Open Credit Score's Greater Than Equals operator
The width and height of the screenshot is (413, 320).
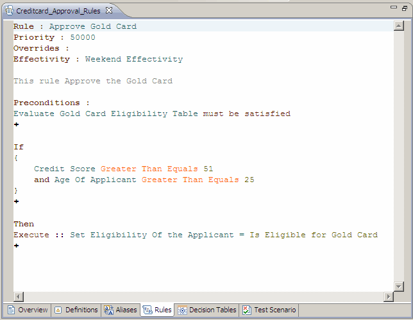tap(149, 169)
